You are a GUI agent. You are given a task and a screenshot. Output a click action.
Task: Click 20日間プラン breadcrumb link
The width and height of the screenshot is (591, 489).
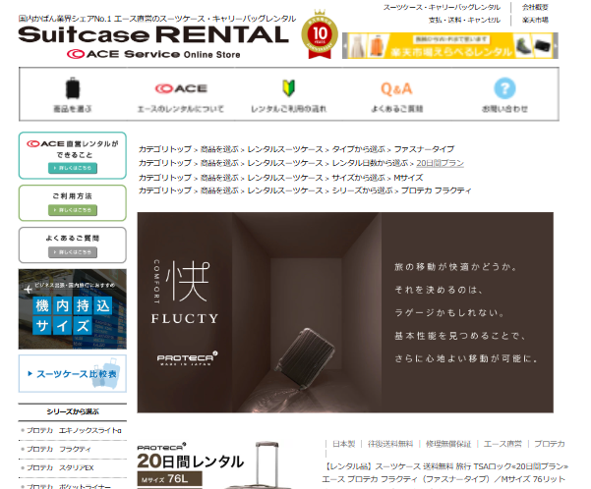(x=440, y=163)
